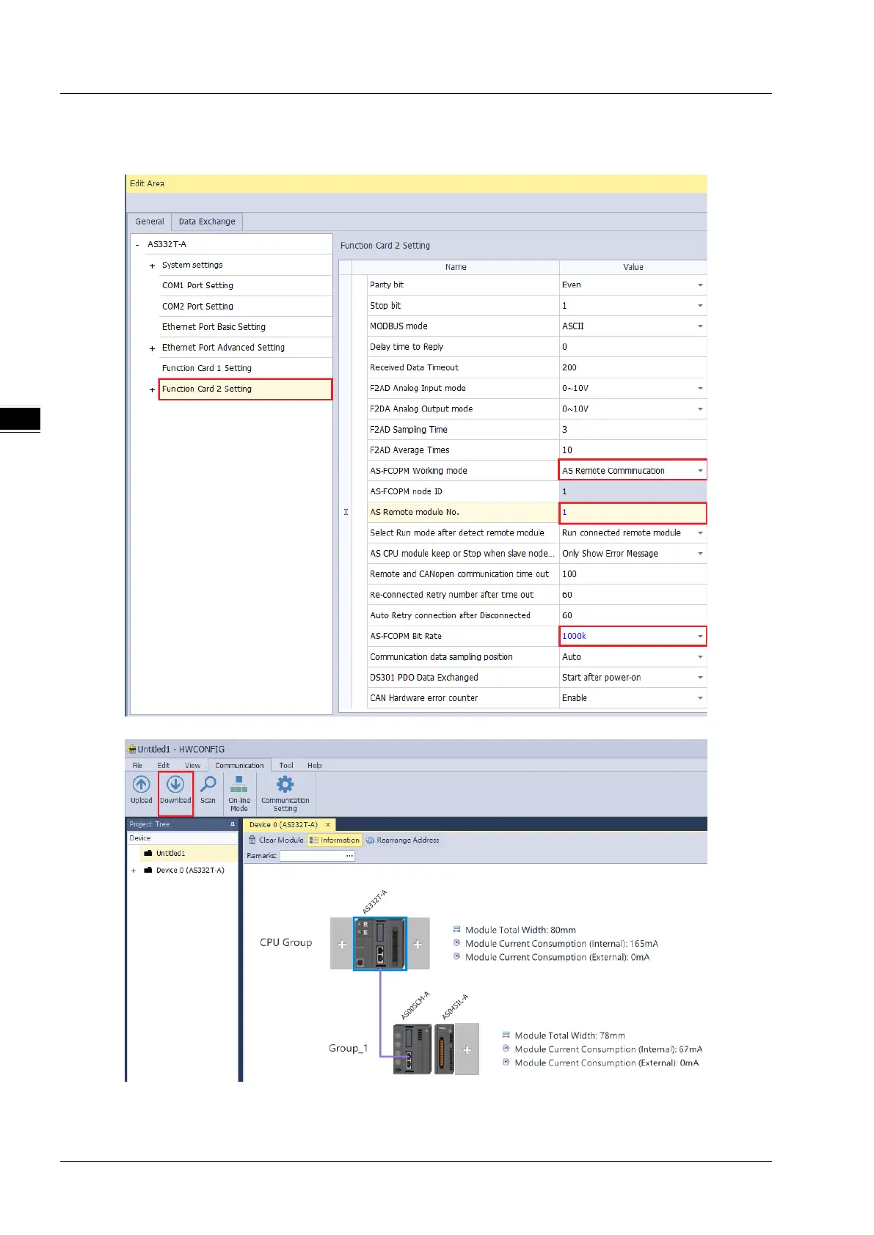This screenshot has width=874, height=1235.
Task: Select COM1 Port Setting in tree
Action: point(197,285)
